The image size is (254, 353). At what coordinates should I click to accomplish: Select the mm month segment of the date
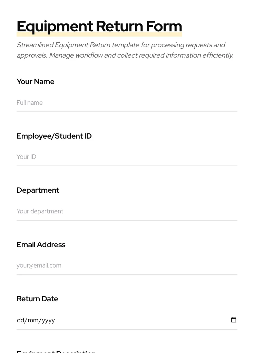[32, 320]
